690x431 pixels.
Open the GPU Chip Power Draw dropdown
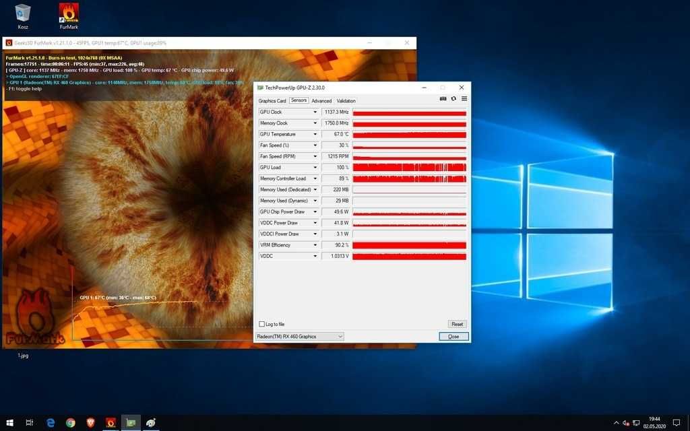point(315,212)
